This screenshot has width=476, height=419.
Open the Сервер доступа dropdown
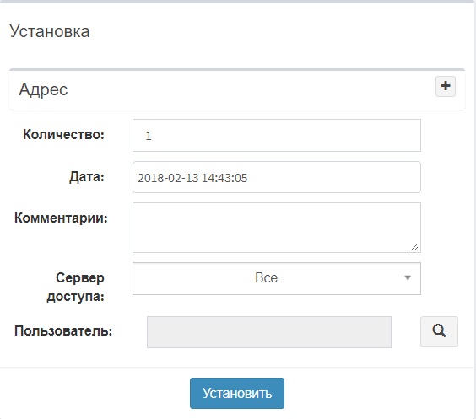277,278
